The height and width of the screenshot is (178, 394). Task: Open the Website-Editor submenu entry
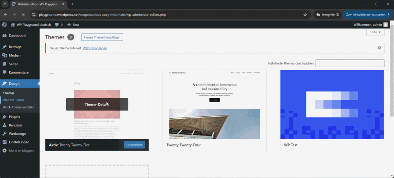pyautogui.click(x=13, y=100)
